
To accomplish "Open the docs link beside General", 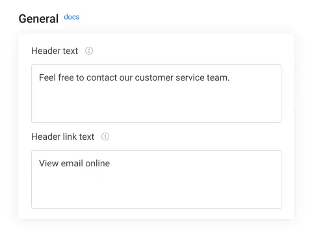I will (x=71, y=17).
